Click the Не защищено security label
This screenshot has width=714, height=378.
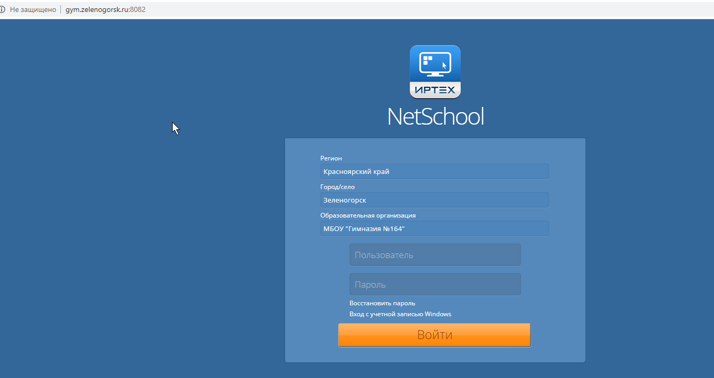(x=33, y=9)
